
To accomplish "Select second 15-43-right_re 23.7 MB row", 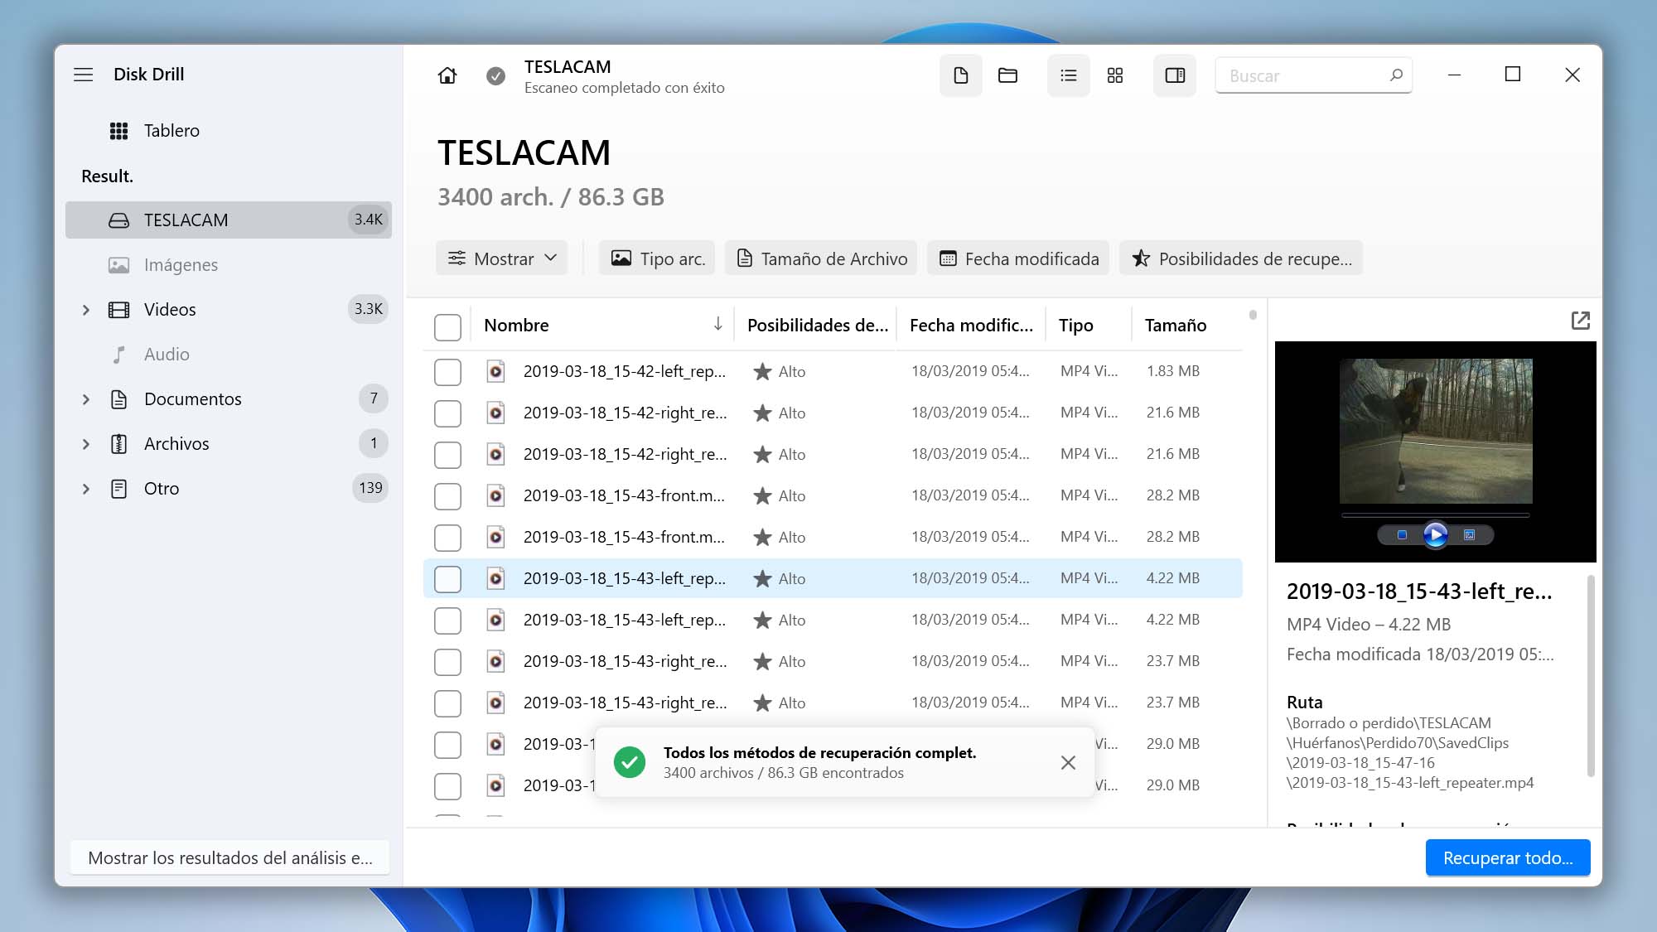I will click(x=833, y=703).
